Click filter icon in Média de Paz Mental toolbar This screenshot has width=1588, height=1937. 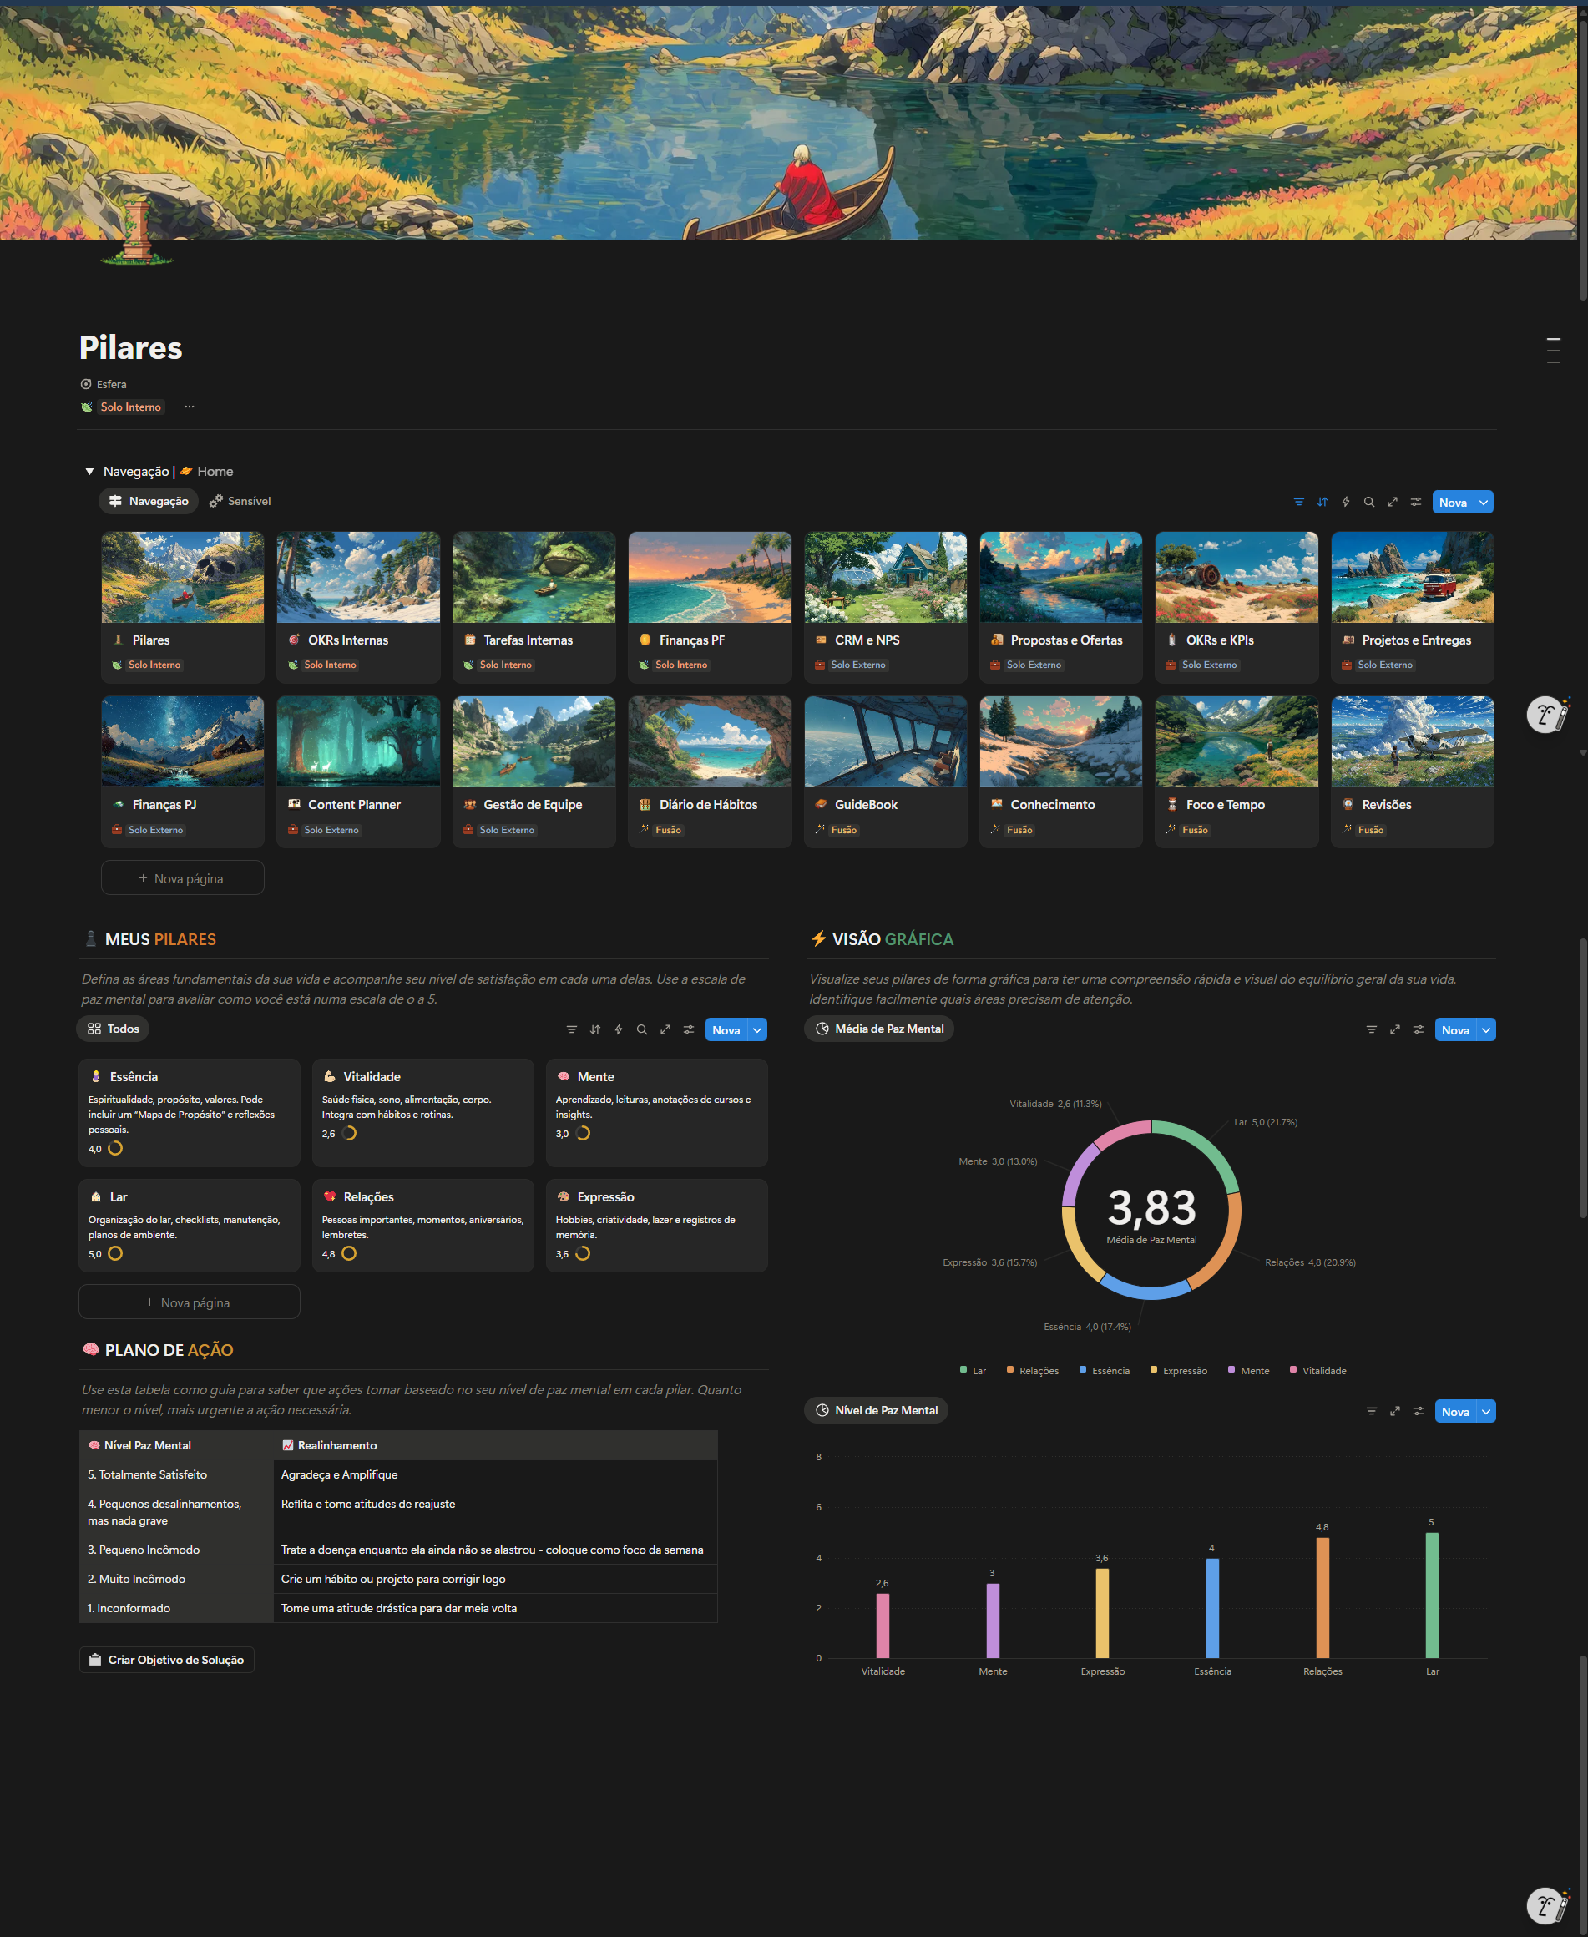coord(1370,1029)
